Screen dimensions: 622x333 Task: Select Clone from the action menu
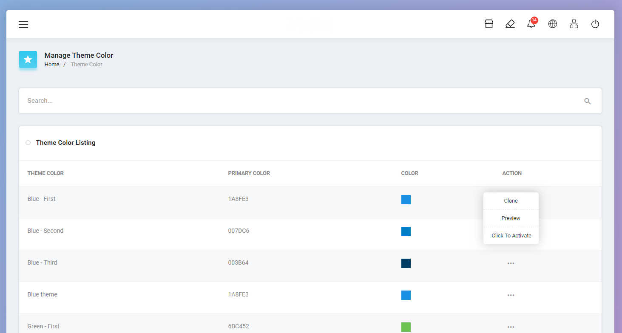(x=511, y=200)
